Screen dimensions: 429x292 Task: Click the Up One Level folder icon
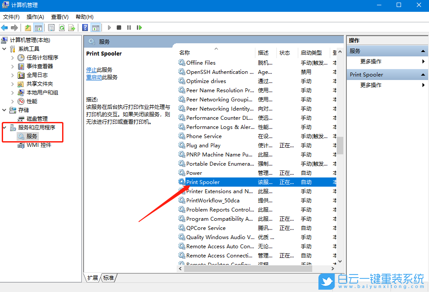pyautogui.click(x=28, y=28)
